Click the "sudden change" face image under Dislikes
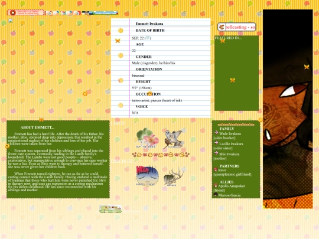Image resolution: width=319 pixels, height=239 pixels. tap(147, 176)
